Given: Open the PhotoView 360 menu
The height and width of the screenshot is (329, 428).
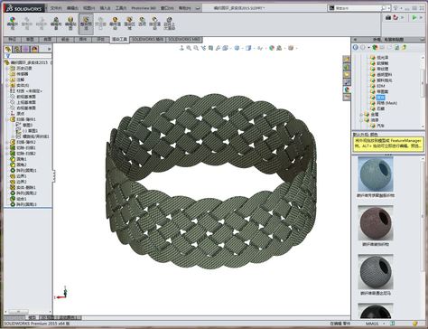Looking at the screenshot, I should pyautogui.click(x=144, y=8).
